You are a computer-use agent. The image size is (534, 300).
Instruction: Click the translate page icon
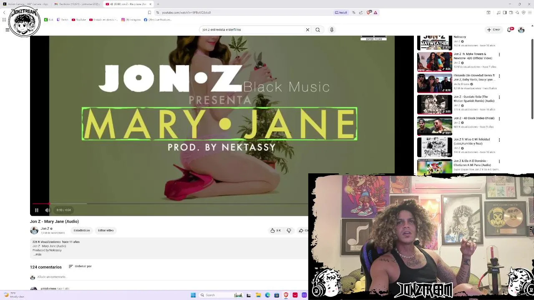(x=354, y=12)
